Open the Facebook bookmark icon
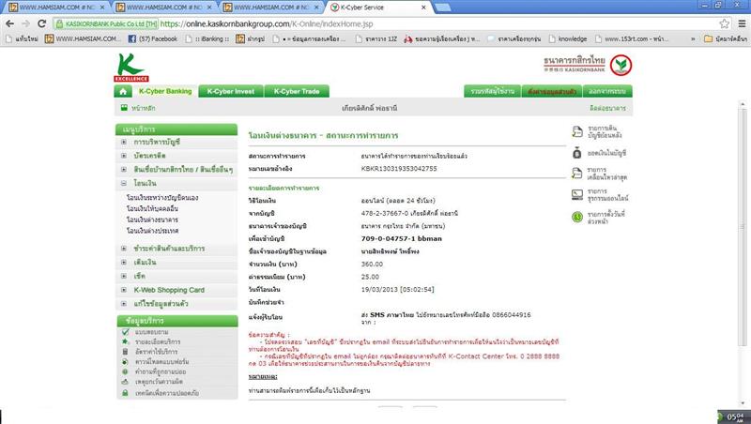The width and height of the screenshot is (751, 424). click(x=132, y=38)
